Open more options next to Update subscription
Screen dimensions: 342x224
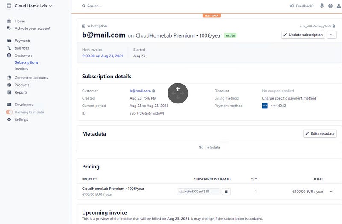click(x=332, y=35)
